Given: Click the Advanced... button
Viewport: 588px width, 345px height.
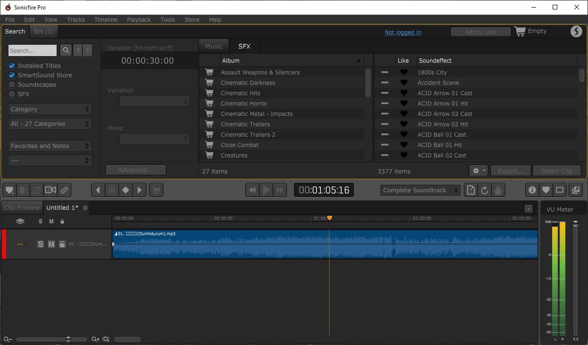Looking at the screenshot, I should 136,170.
